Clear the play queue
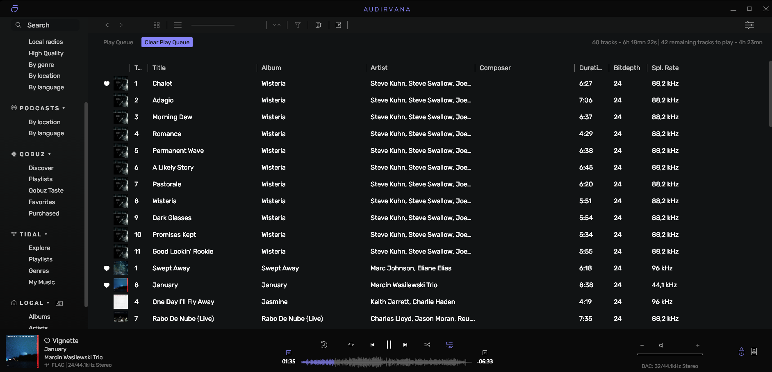Screen dimensions: 772x372 167,42
